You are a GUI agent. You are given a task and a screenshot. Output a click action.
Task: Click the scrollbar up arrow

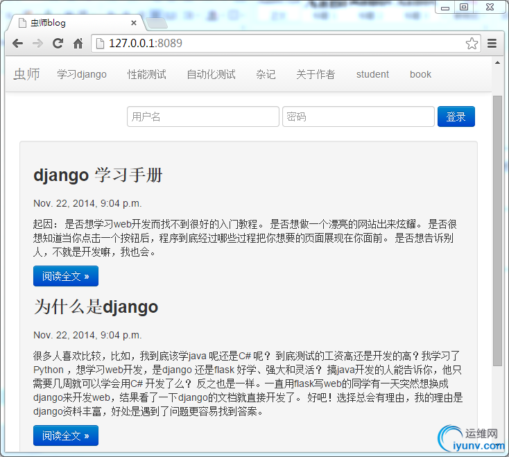(x=497, y=62)
